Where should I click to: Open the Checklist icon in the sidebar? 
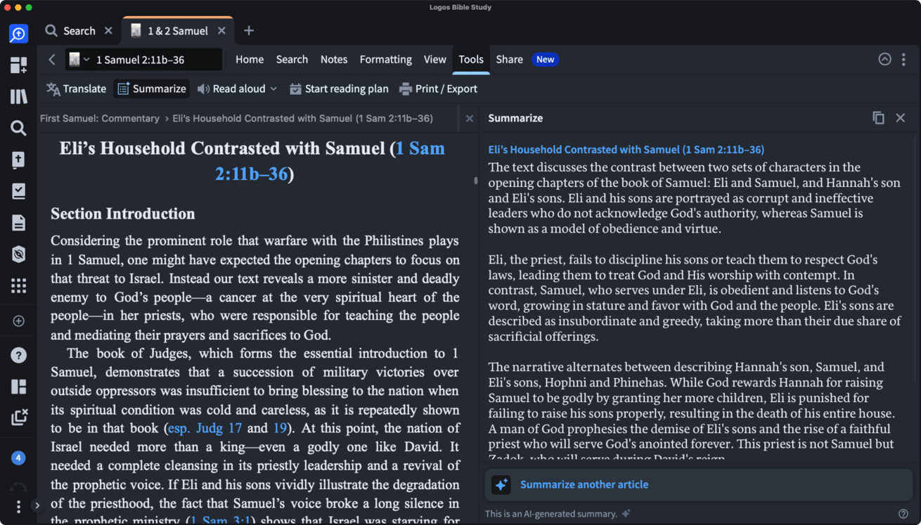[18, 191]
